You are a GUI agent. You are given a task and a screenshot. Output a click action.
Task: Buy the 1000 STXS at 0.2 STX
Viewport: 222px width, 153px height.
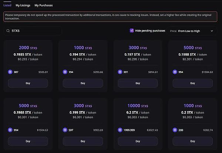pos(192,141)
